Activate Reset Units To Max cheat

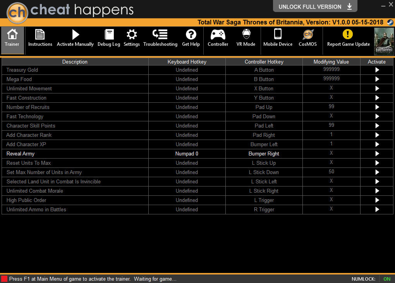[x=377, y=163]
